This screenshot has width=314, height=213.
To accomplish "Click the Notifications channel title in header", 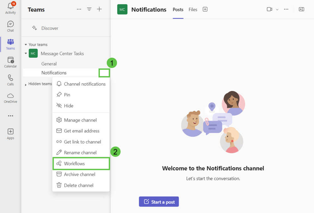I will [x=149, y=10].
